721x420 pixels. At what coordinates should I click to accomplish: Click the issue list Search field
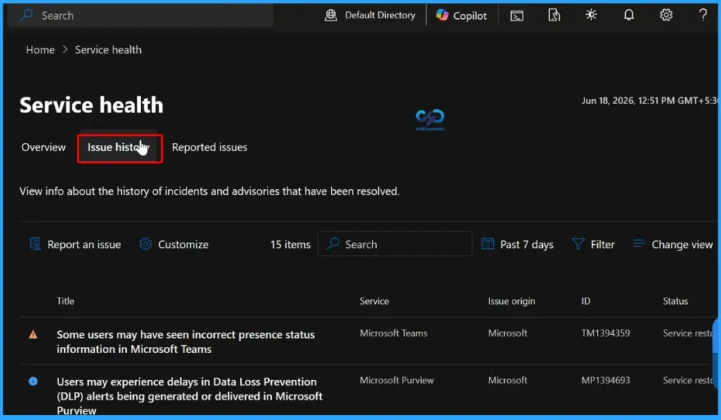pos(394,243)
